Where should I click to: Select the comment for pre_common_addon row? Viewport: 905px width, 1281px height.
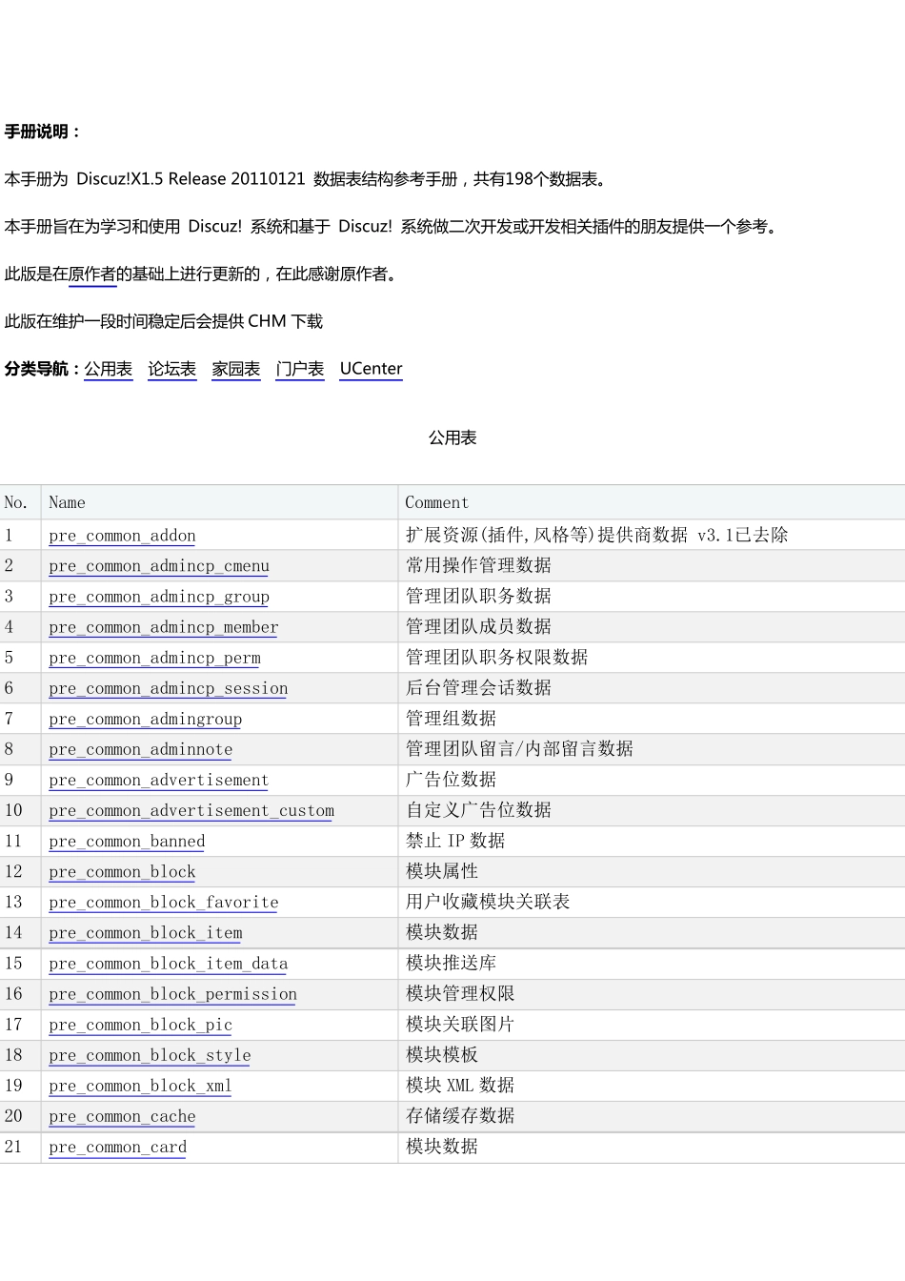[597, 535]
